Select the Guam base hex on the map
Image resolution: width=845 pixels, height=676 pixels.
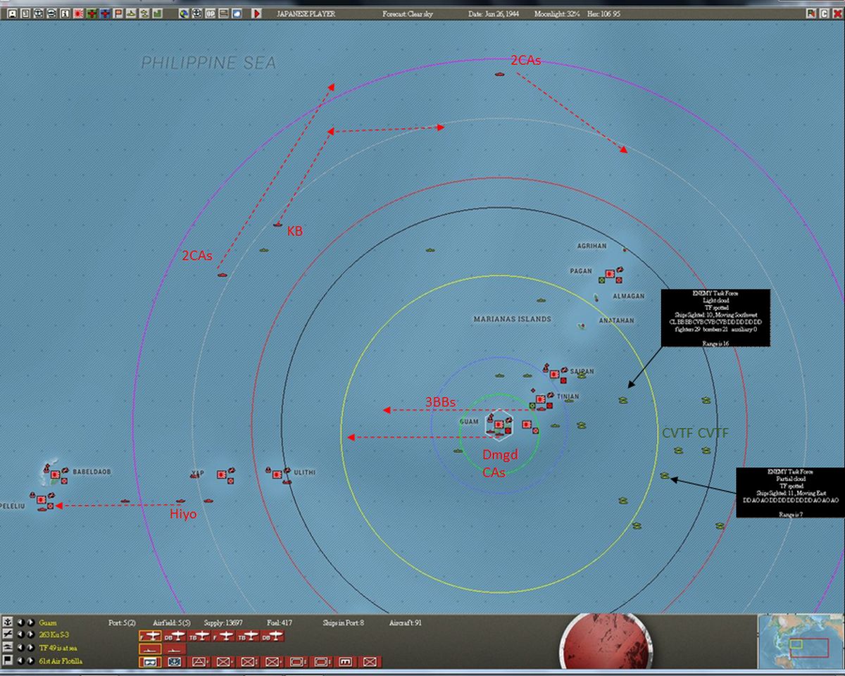click(499, 425)
